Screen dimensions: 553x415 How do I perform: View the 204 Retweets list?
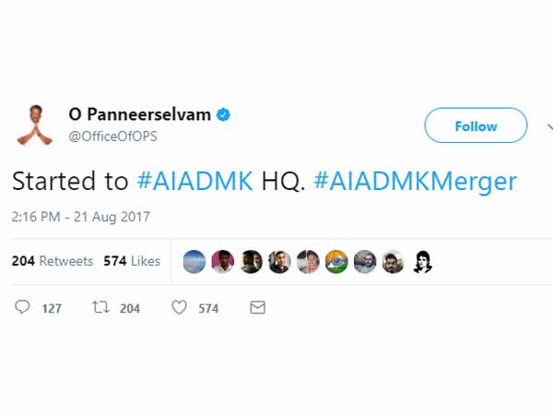tap(53, 261)
